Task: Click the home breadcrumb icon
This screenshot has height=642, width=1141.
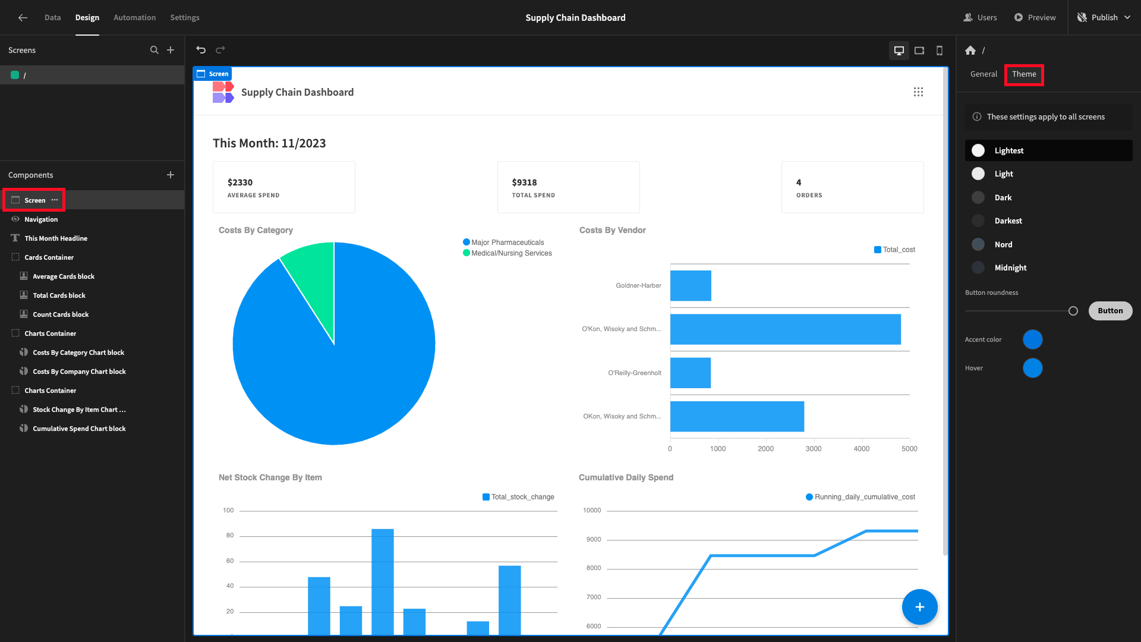Action: [970, 51]
